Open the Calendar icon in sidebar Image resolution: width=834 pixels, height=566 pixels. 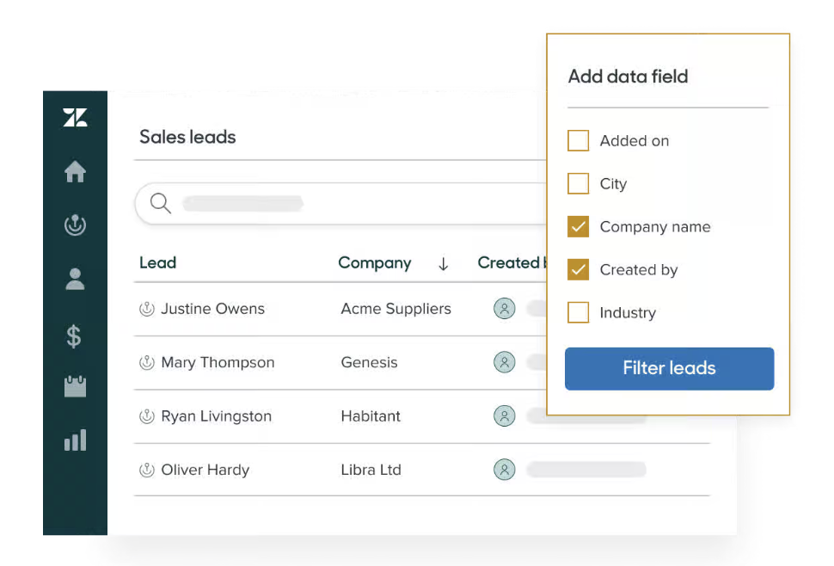(76, 387)
